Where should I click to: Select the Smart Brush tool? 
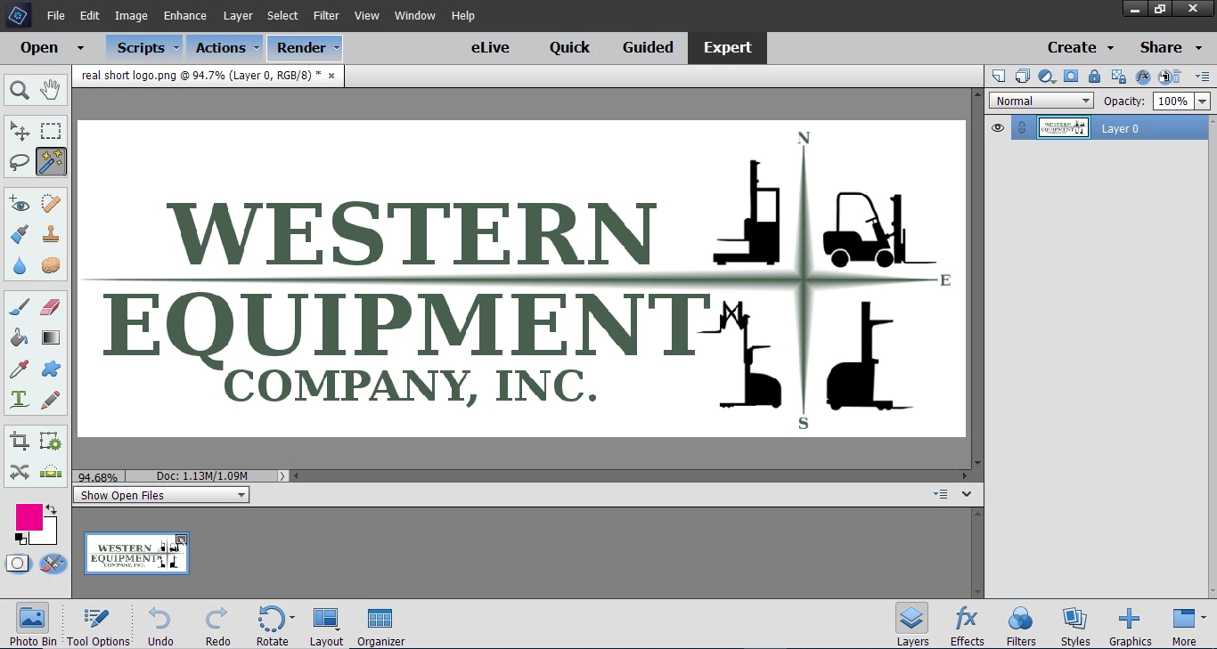point(20,235)
